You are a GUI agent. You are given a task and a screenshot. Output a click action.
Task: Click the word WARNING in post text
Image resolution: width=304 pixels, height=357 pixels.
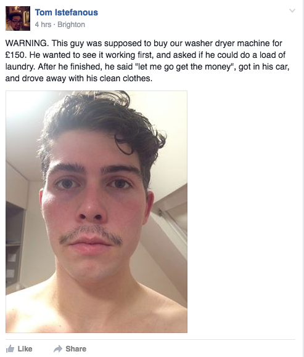click(x=27, y=43)
